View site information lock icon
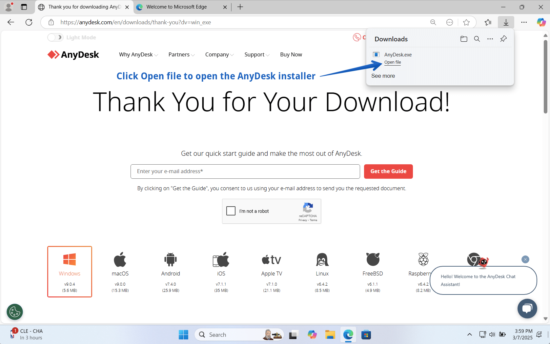Image resolution: width=550 pixels, height=344 pixels. click(51, 22)
